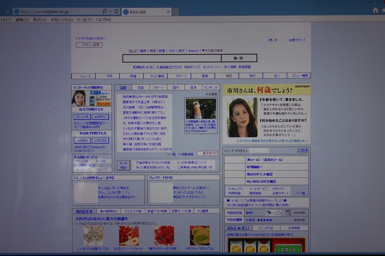Open the 管理画面へ link
Screen dimensions: 385x256
pyautogui.click(x=254, y=167)
